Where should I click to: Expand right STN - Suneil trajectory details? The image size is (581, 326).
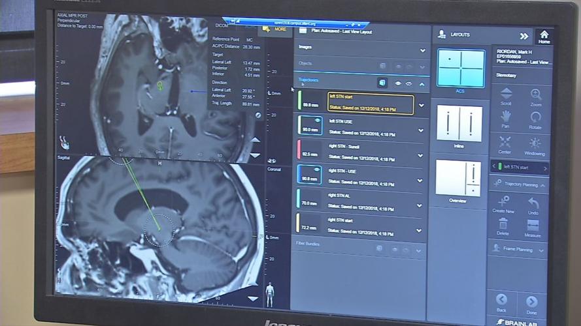pyautogui.click(x=421, y=156)
